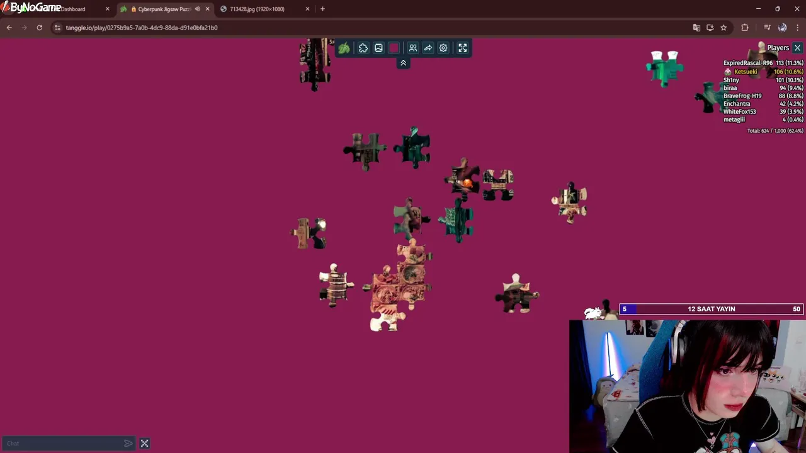Close the 713428.jpg tab
Image resolution: width=806 pixels, height=453 pixels.
point(307,9)
